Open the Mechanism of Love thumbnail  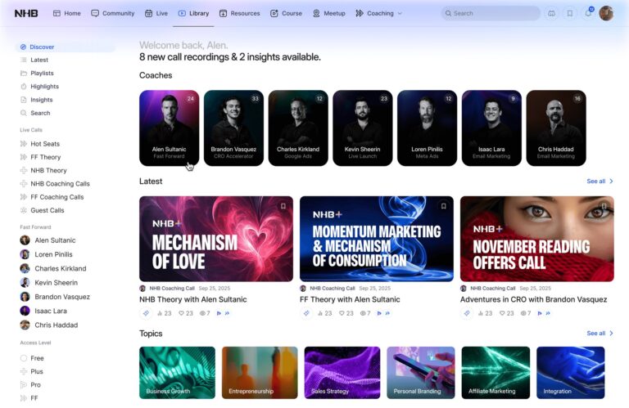point(216,239)
